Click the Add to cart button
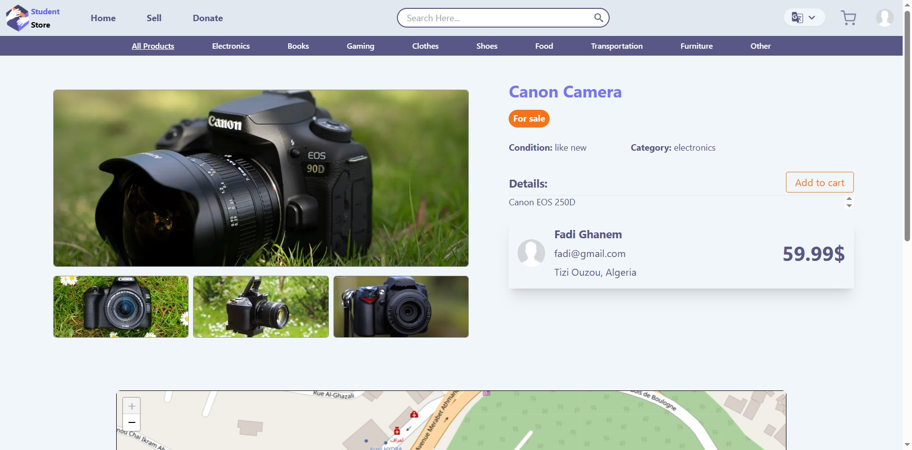 point(819,182)
